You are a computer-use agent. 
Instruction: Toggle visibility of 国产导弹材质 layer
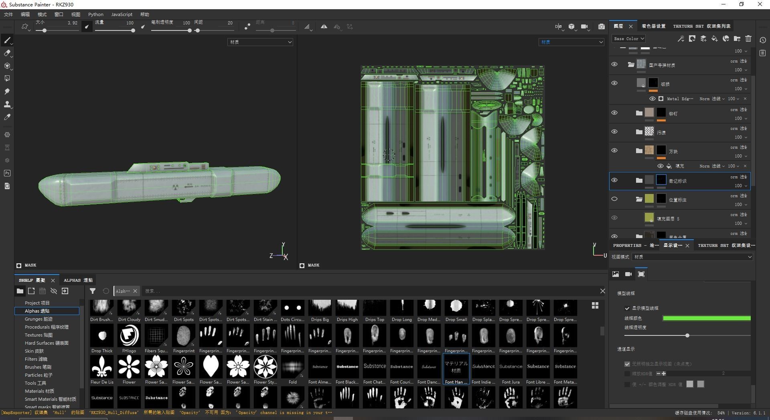614,64
